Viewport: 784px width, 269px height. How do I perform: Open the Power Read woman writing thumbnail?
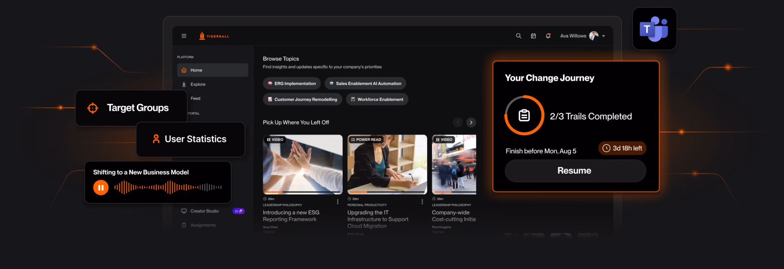click(387, 164)
